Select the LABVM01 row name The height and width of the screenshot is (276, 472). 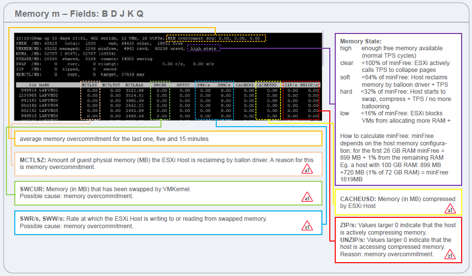(48, 90)
